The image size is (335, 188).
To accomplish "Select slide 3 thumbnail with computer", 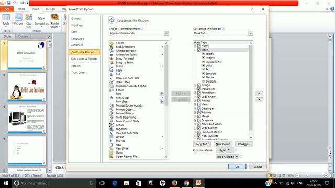I will (27, 119).
